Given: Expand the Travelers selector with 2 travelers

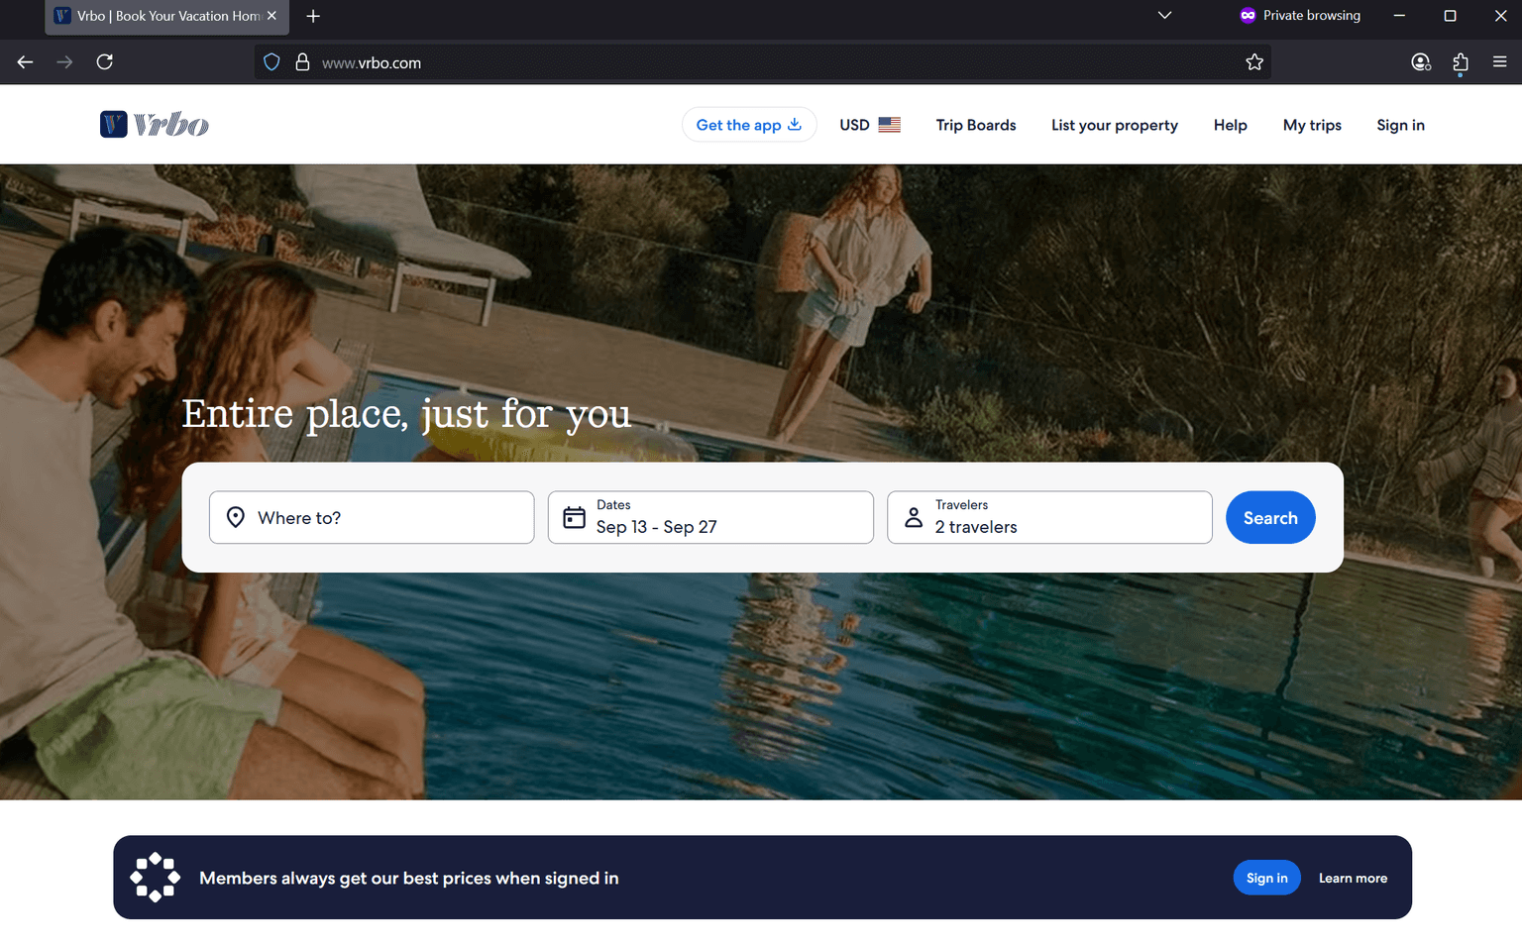Looking at the screenshot, I should tap(1049, 517).
